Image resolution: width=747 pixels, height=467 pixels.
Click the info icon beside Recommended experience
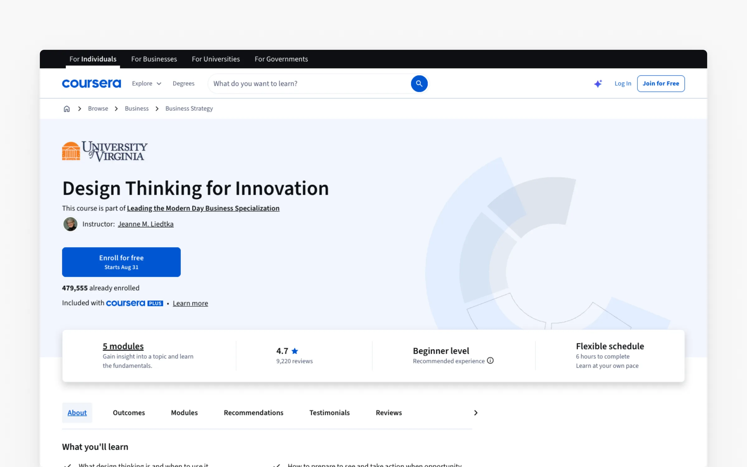tap(490, 361)
